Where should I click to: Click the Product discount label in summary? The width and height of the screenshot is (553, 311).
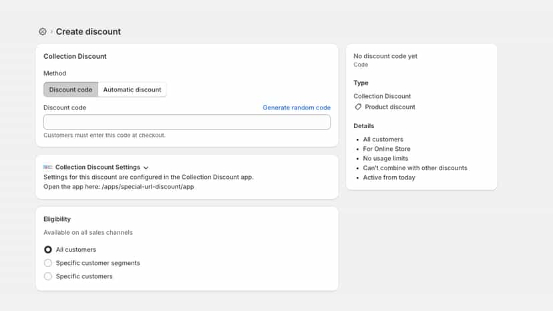(x=390, y=107)
